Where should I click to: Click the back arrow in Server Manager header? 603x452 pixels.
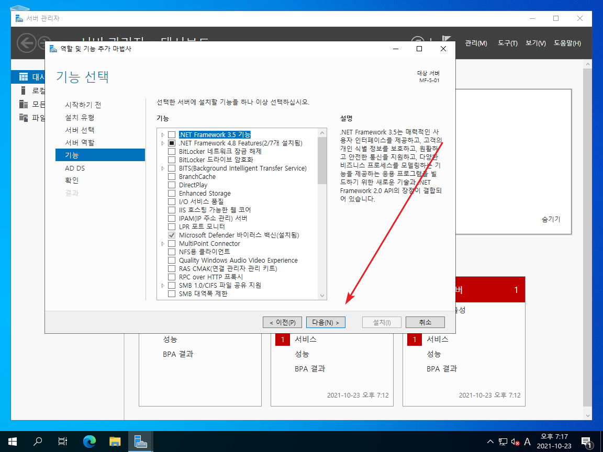[27, 43]
